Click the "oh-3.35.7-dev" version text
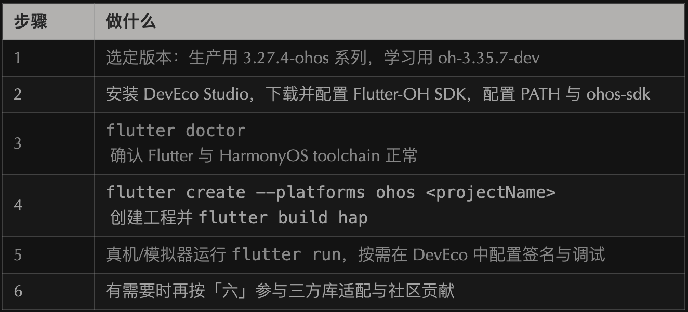Viewport: 688px width, 312px height. click(x=488, y=58)
